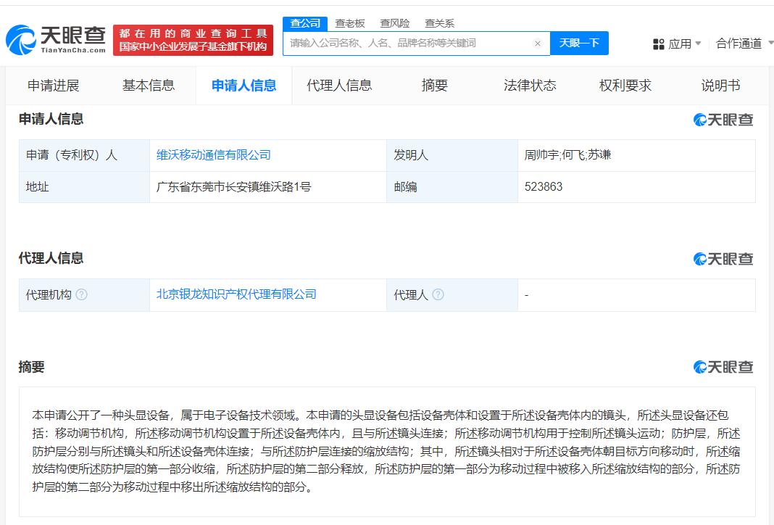Click the 天眼查 watermark logo beside 代理人信息
The height and width of the screenshot is (525, 774).
tap(723, 259)
